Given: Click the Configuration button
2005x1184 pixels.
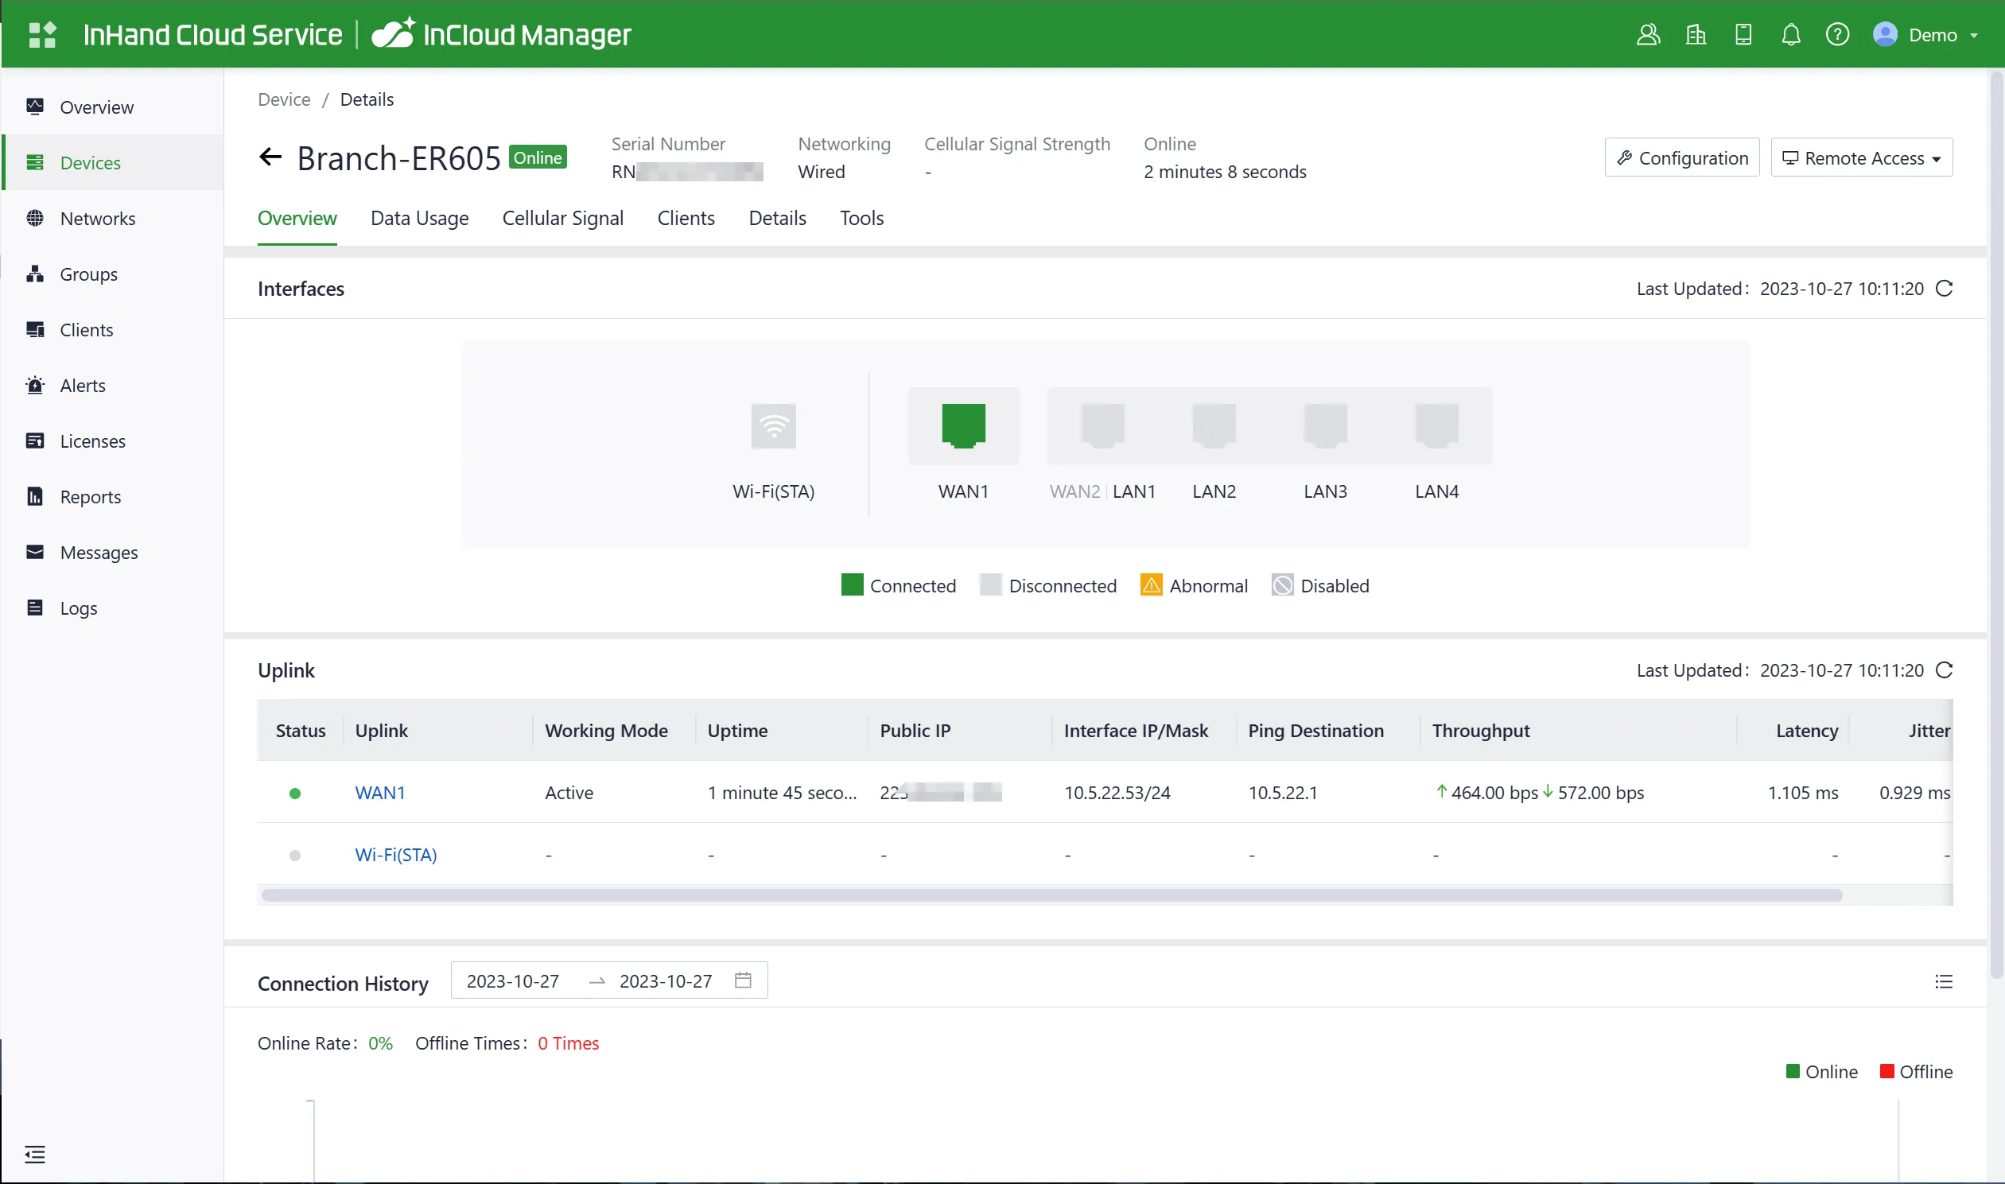Looking at the screenshot, I should [1682, 157].
